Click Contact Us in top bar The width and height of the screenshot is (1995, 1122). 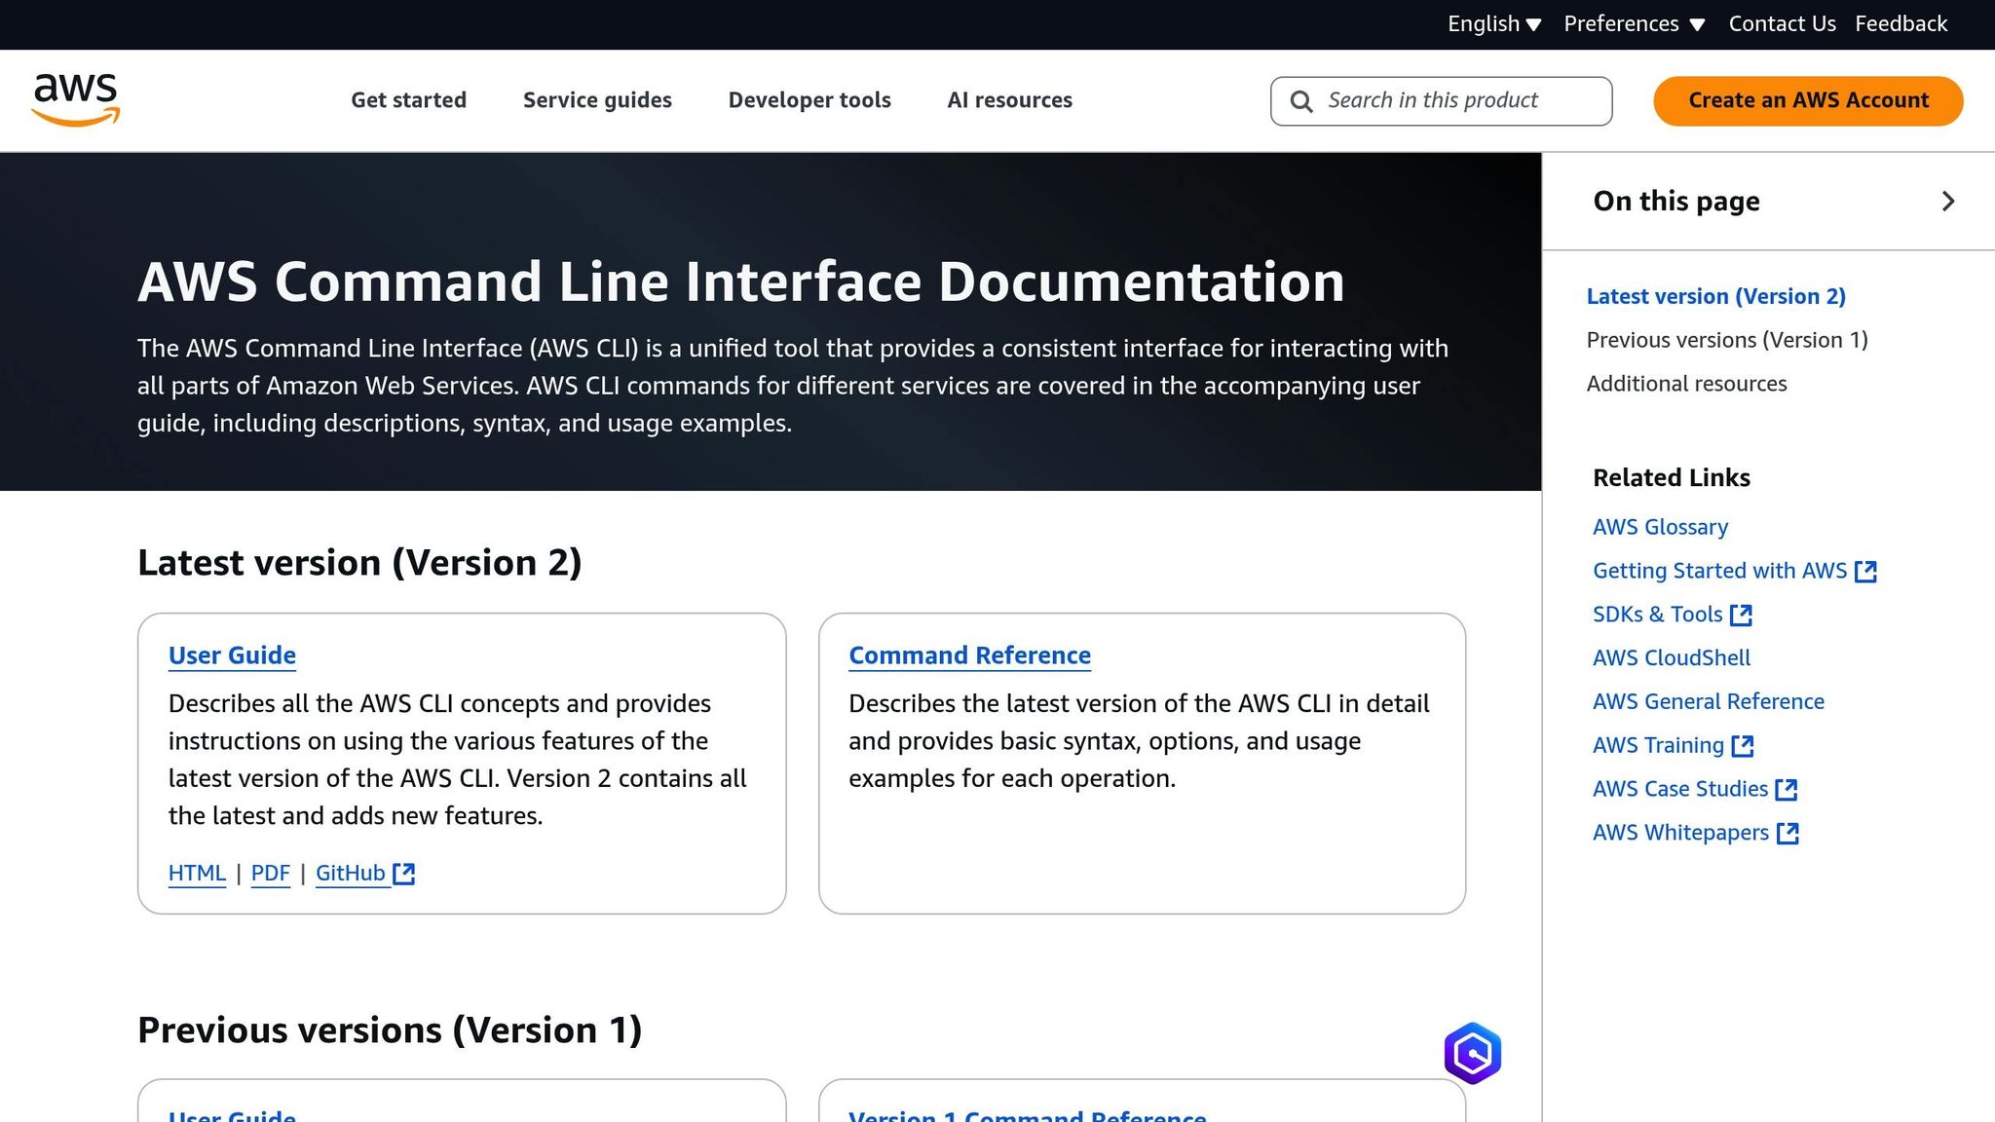[x=1782, y=24]
